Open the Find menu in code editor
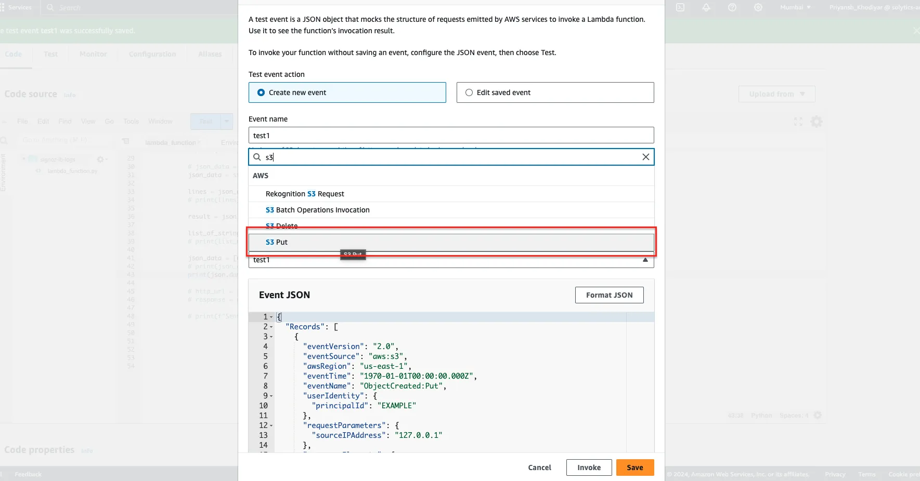Screen dimensions: 920x481 click(x=65, y=122)
